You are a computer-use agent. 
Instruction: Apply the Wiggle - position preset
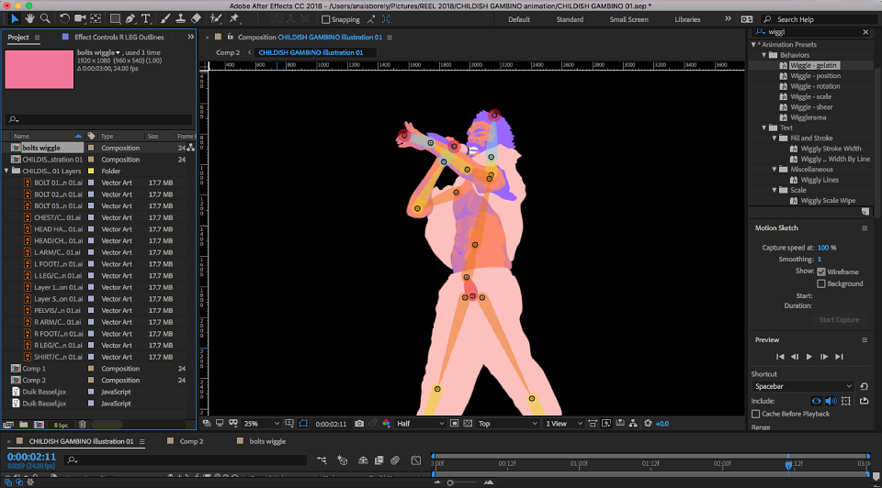(x=815, y=76)
